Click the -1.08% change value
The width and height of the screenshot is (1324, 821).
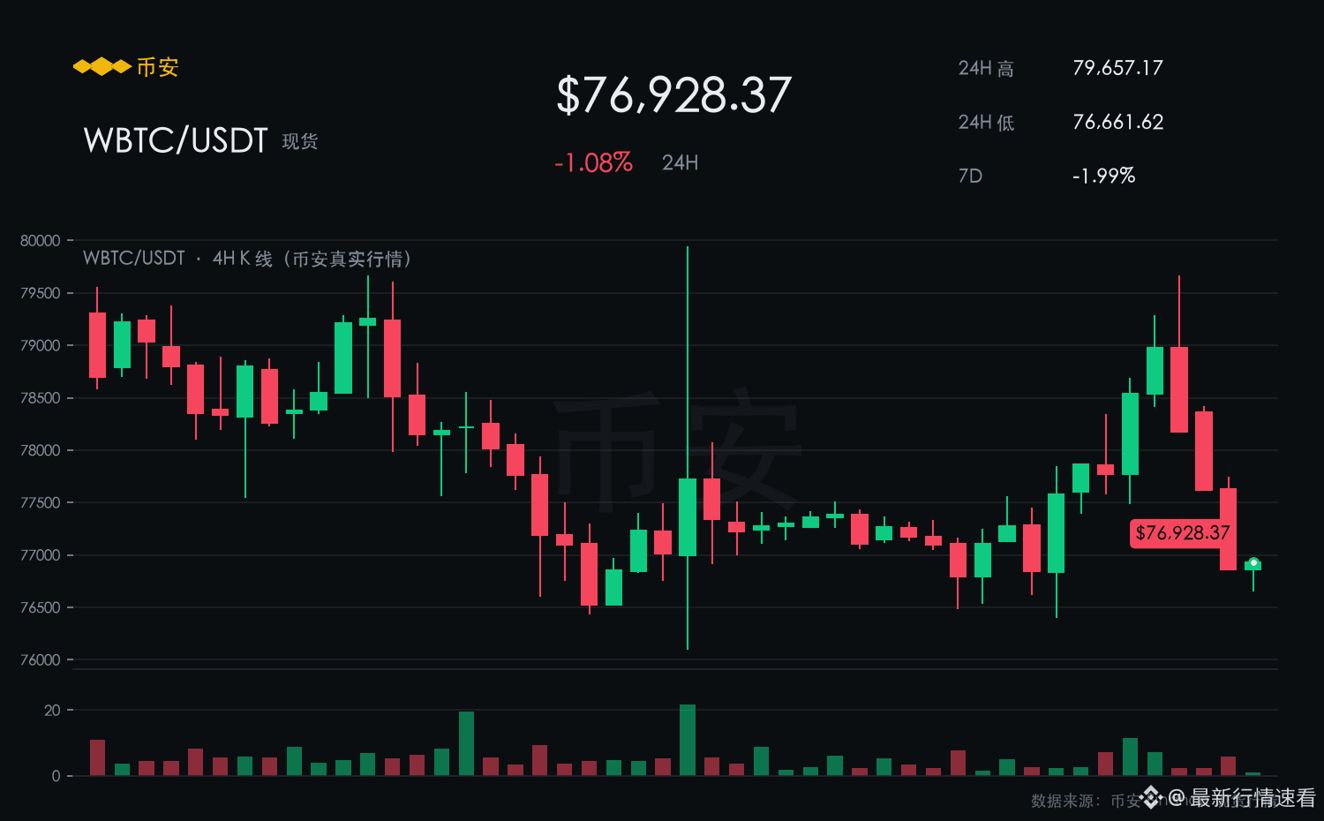pos(593,162)
